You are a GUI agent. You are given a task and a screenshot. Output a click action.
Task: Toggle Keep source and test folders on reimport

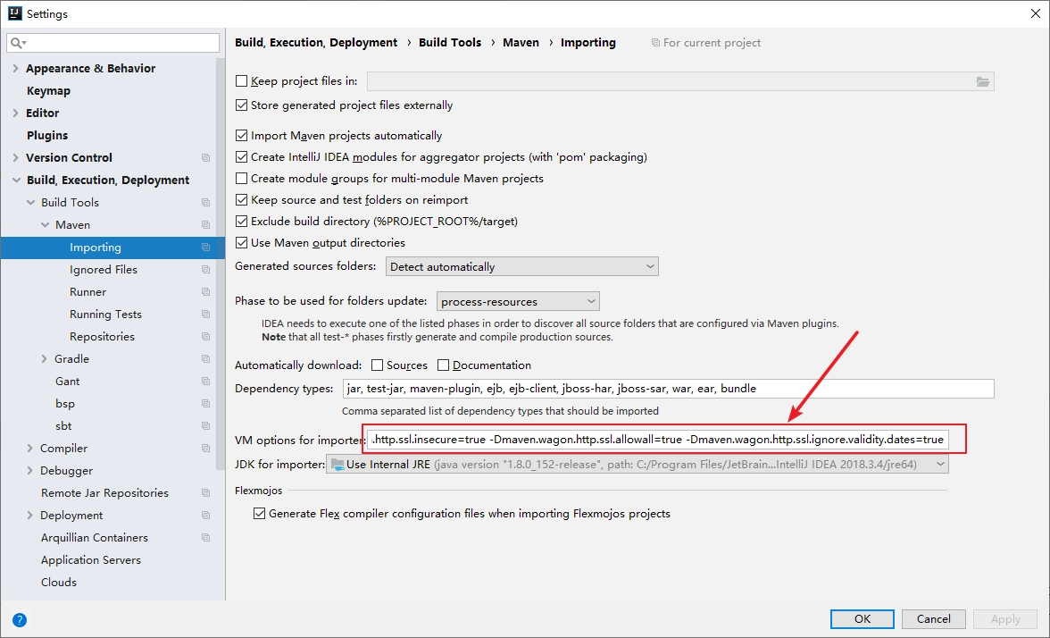point(242,200)
